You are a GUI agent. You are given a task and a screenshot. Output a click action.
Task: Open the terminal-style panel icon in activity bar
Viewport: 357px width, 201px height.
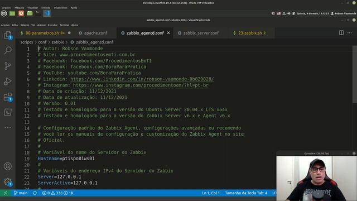coord(8,112)
